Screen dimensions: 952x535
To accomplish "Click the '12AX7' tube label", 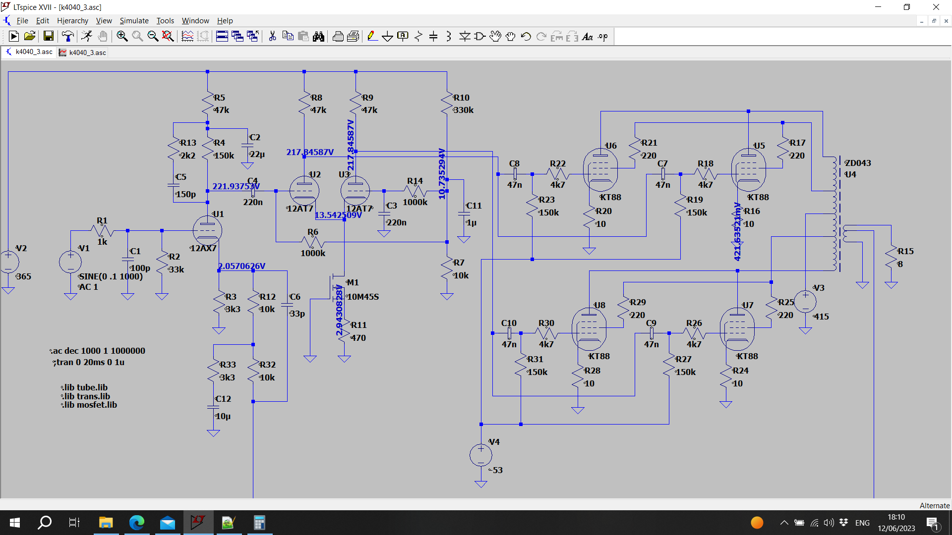I will point(203,248).
